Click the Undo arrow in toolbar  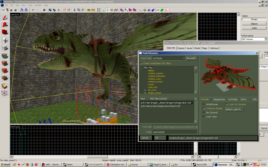(x=33, y=10)
